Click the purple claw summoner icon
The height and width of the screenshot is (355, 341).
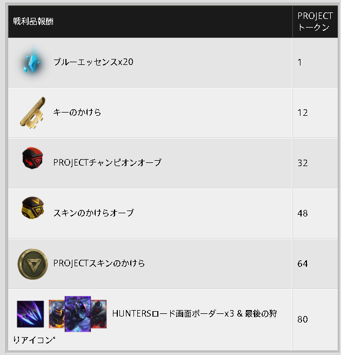[30, 314]
